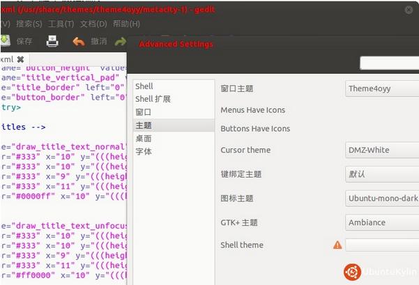Screen dimensions: 419x285
Task: Close the gedit window with the top-right button
Action: click(x=409, y=10)
